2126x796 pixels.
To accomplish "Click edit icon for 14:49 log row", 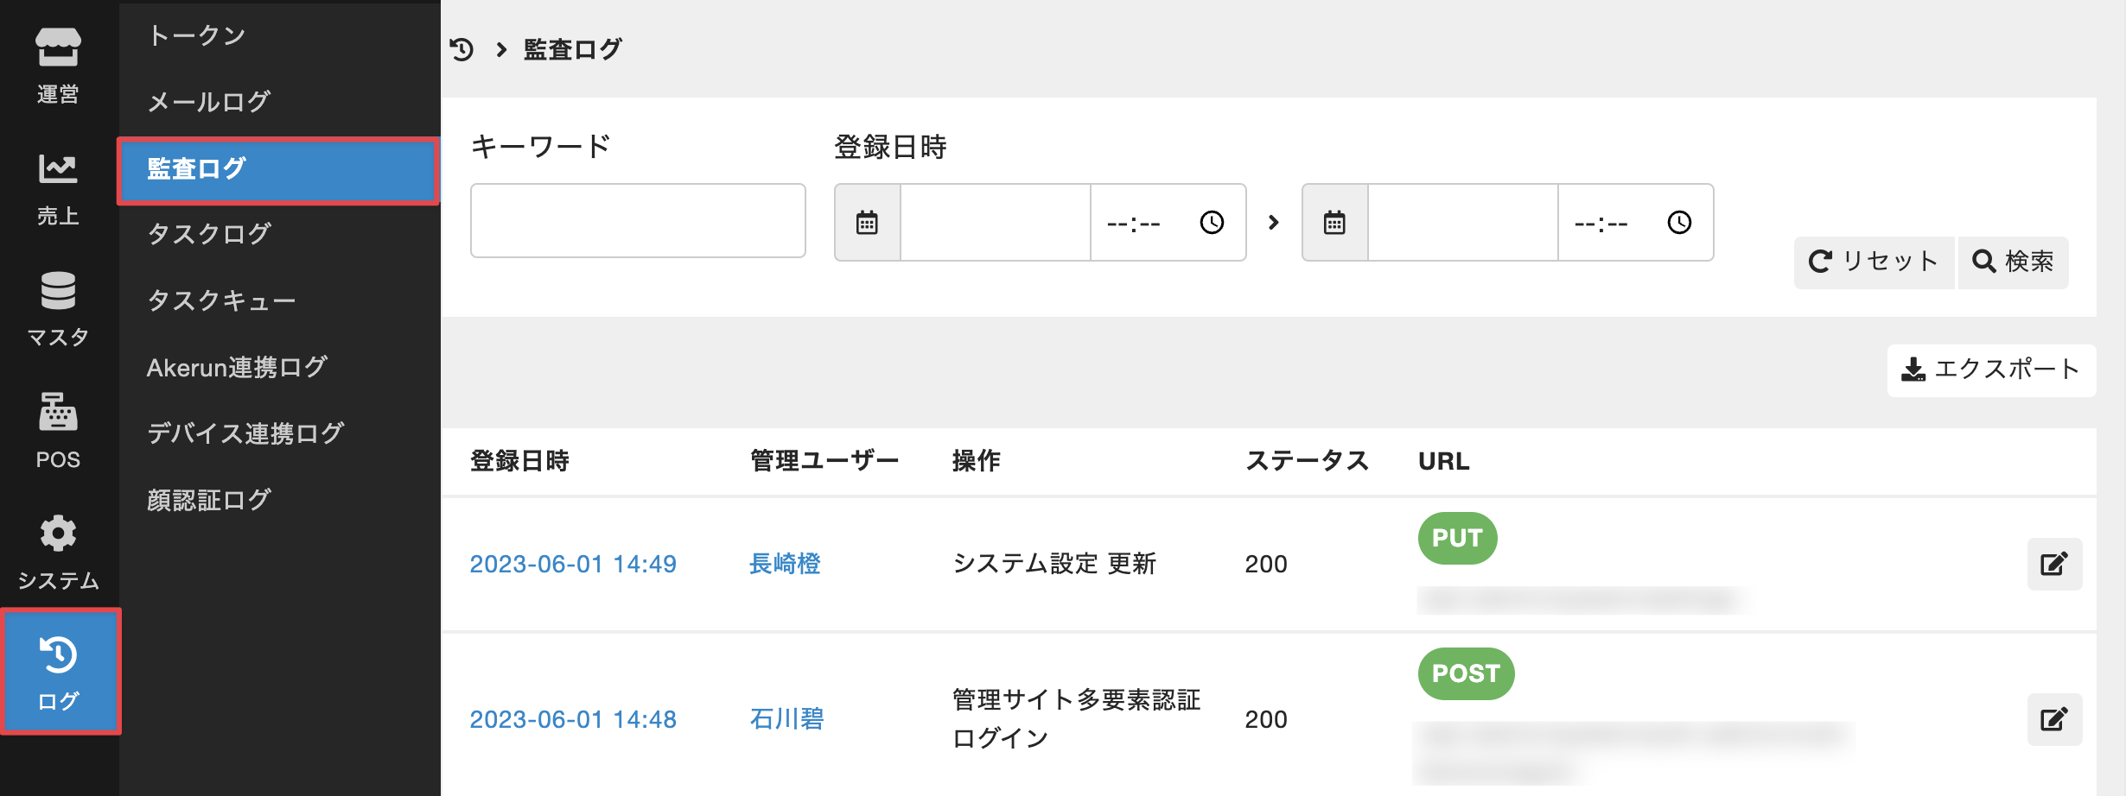I will pos(2053,564).
